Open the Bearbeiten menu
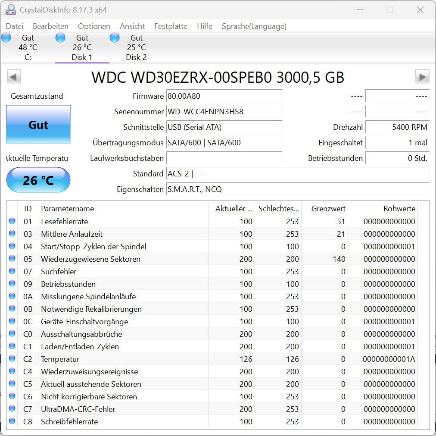The width and height of the screenshot is (436, 436). click(x=50, y=26)
